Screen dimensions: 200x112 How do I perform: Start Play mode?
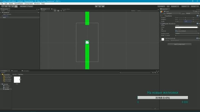coord(96,6)
